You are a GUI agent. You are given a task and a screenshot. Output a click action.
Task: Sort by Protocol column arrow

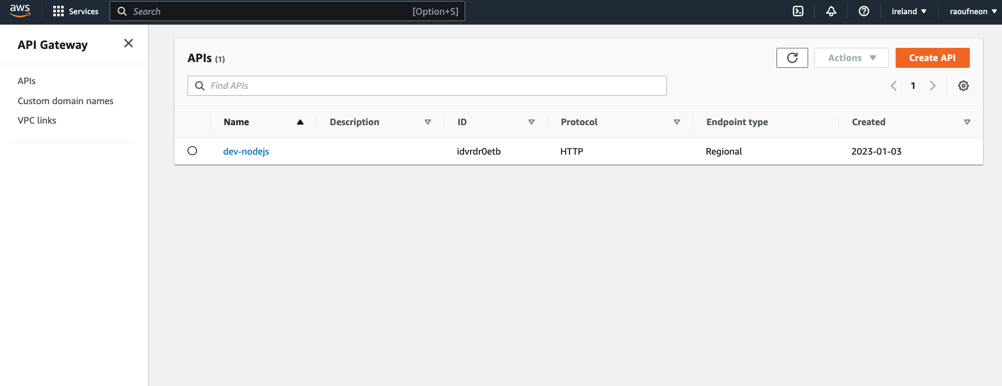pyautogui.click(x=677, y=122)
